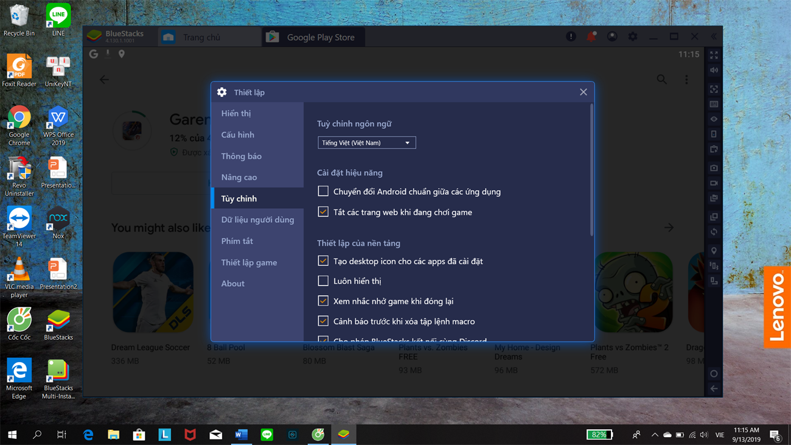Uncheck 'Tắt các trang web khi đang chơi game'
This screenshot has height=445, width=791.
point(323,212)
